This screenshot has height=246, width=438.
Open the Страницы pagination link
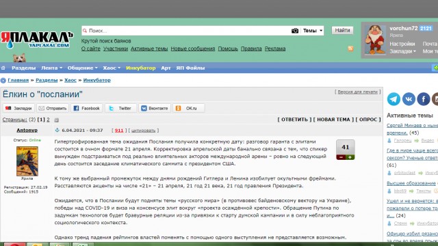pyautogui.click(x=15, y=120)
